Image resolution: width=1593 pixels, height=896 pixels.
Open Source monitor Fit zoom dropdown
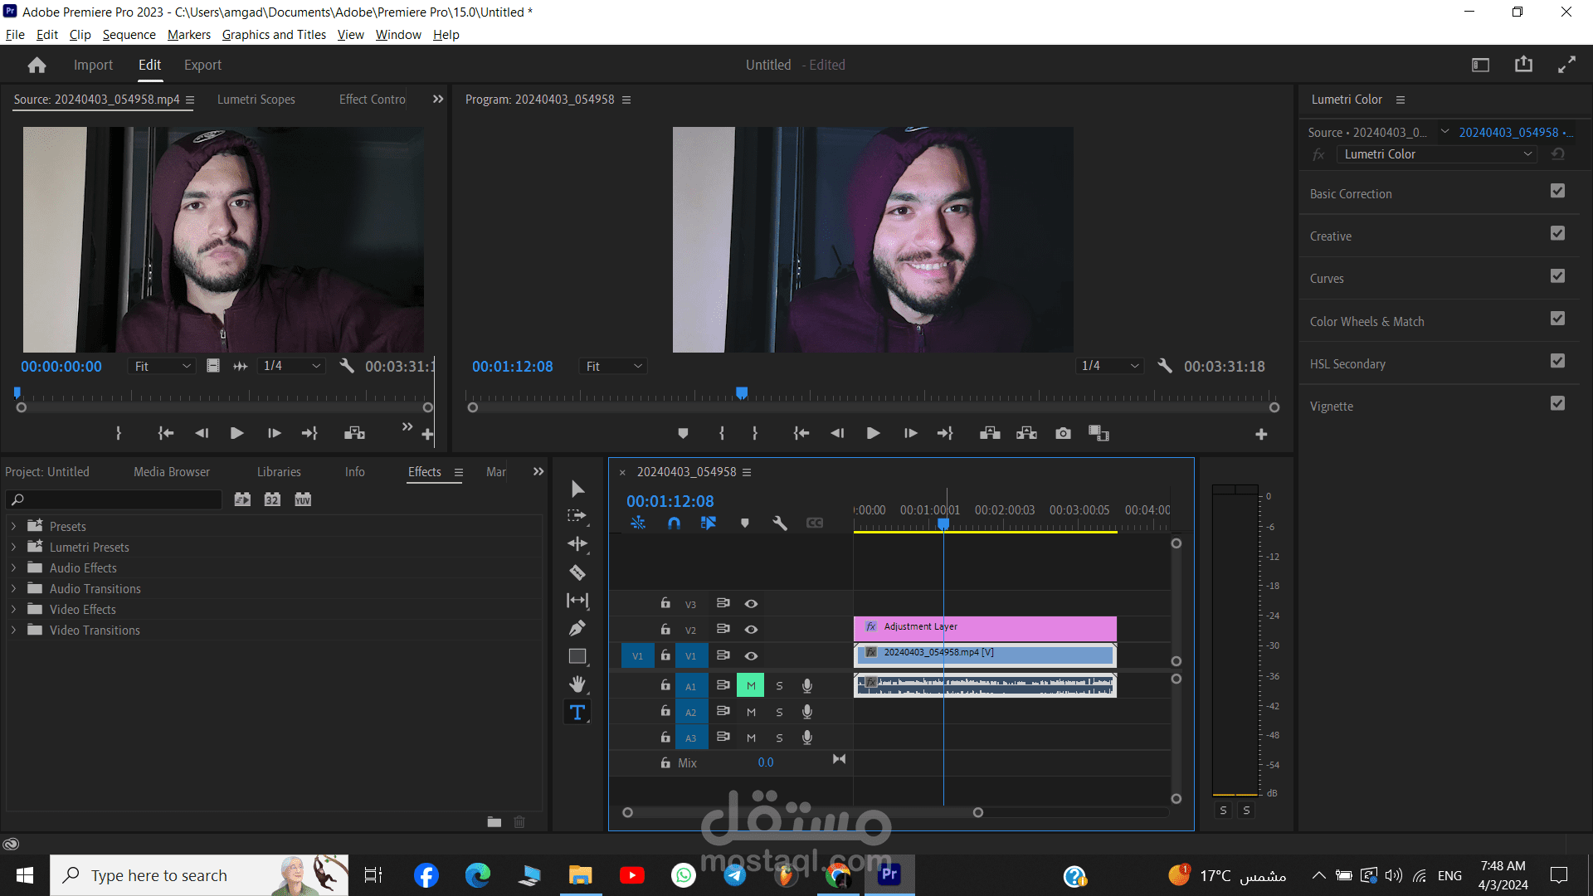point(162,366)
